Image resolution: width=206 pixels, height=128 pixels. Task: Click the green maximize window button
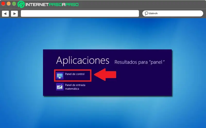(x=14, y=4)
